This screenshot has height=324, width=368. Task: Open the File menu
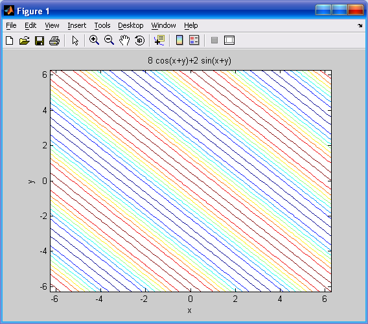pyautogui.click(x=11, y=25)
